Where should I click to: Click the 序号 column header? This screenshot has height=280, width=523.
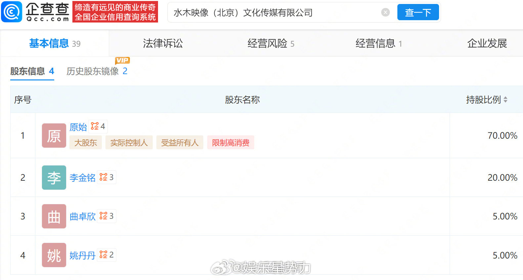[22, 100]
